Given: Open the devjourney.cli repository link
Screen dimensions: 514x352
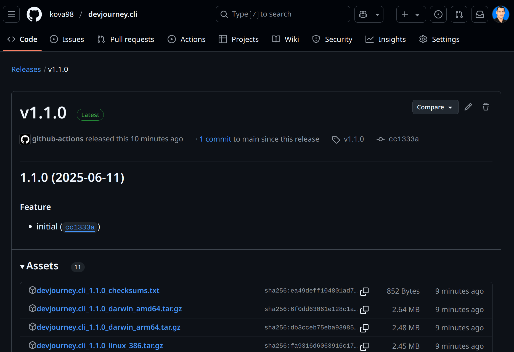Looking at the screenshot, I should [x=113, y=14].
